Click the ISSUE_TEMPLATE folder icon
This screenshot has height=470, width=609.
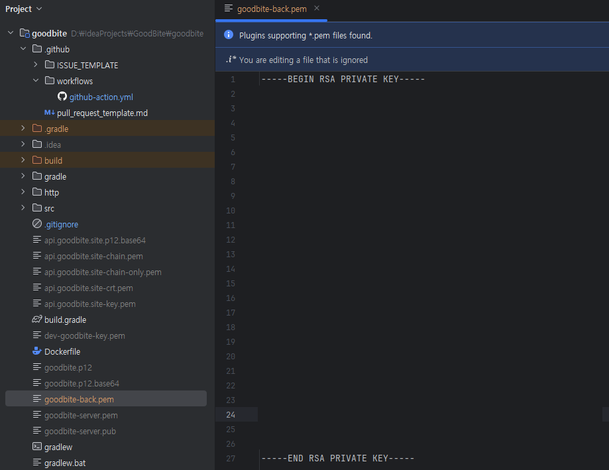pos(49,65)
